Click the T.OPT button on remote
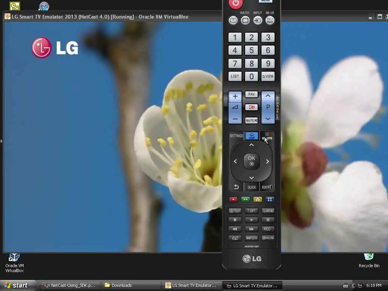 click(252, 211)
